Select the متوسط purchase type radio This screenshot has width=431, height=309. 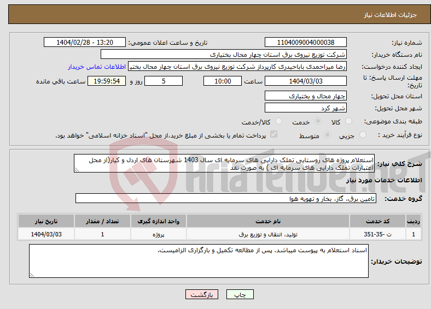click(x=327, y=134)
